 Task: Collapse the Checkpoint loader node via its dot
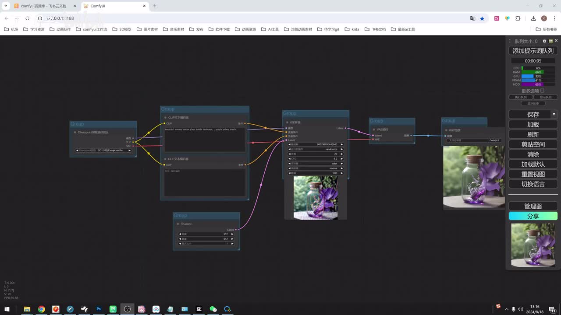(x=75, y=132)
